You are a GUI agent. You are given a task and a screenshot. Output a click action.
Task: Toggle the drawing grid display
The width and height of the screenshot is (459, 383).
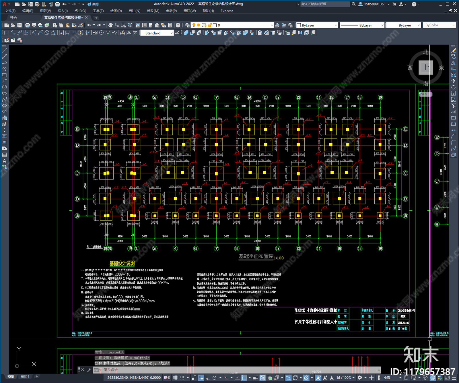tap(175, 378)
